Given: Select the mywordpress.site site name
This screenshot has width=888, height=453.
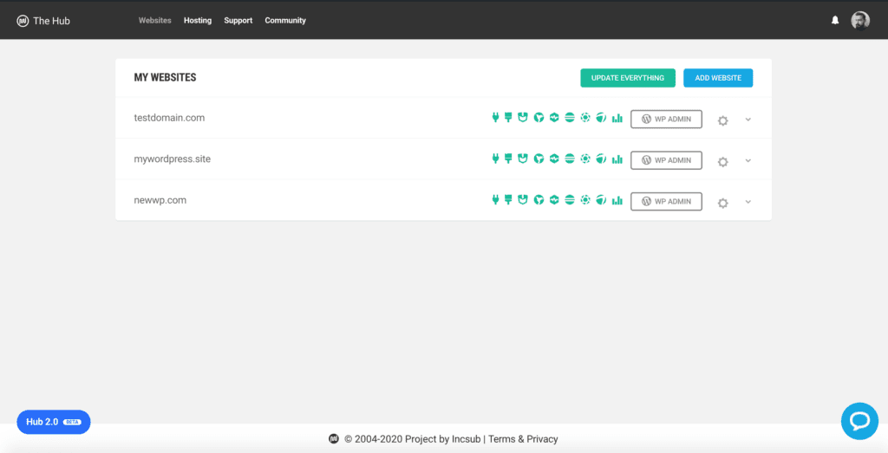Looking at the screenshot, I should pyautogui.click(x=173, y=159).
